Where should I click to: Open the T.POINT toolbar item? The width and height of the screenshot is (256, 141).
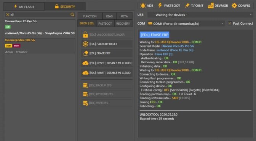click(x=194, y=6)
